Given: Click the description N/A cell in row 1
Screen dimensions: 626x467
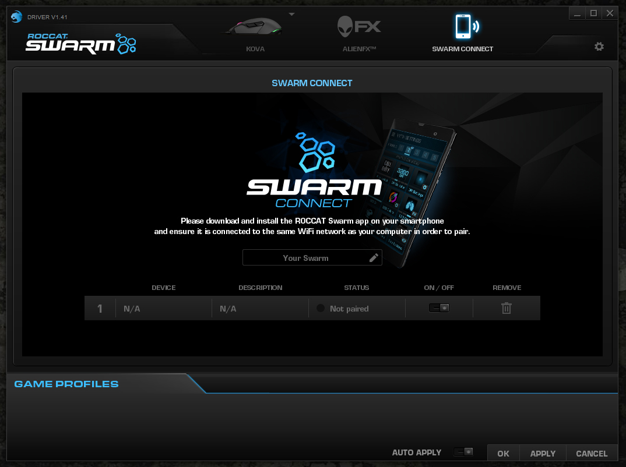Looking at the screenshot, I should tap(260, 308).
